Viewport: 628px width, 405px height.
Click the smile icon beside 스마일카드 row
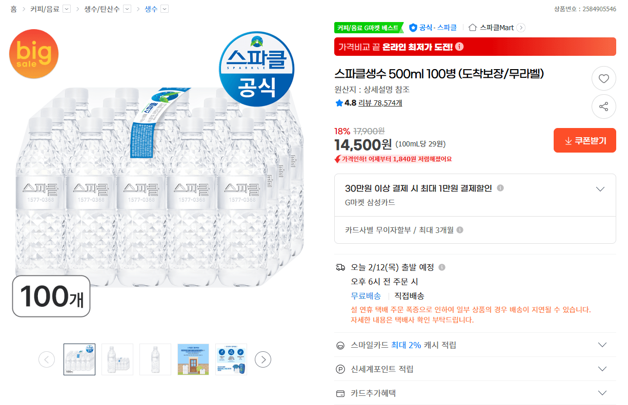pyautogui.click(x=340, y=345)
